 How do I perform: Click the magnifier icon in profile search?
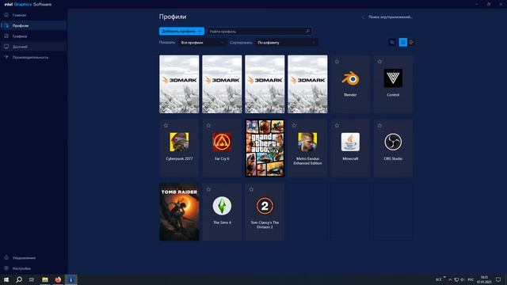pos(307,31)
